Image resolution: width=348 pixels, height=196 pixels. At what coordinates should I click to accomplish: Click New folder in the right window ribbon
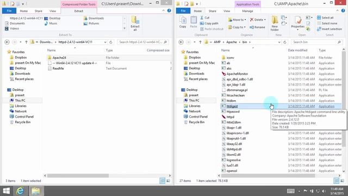pyautogui.click(x=275, y=23)
